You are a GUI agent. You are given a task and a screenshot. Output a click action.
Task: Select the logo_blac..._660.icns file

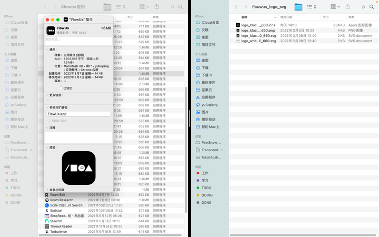[304, 25]
